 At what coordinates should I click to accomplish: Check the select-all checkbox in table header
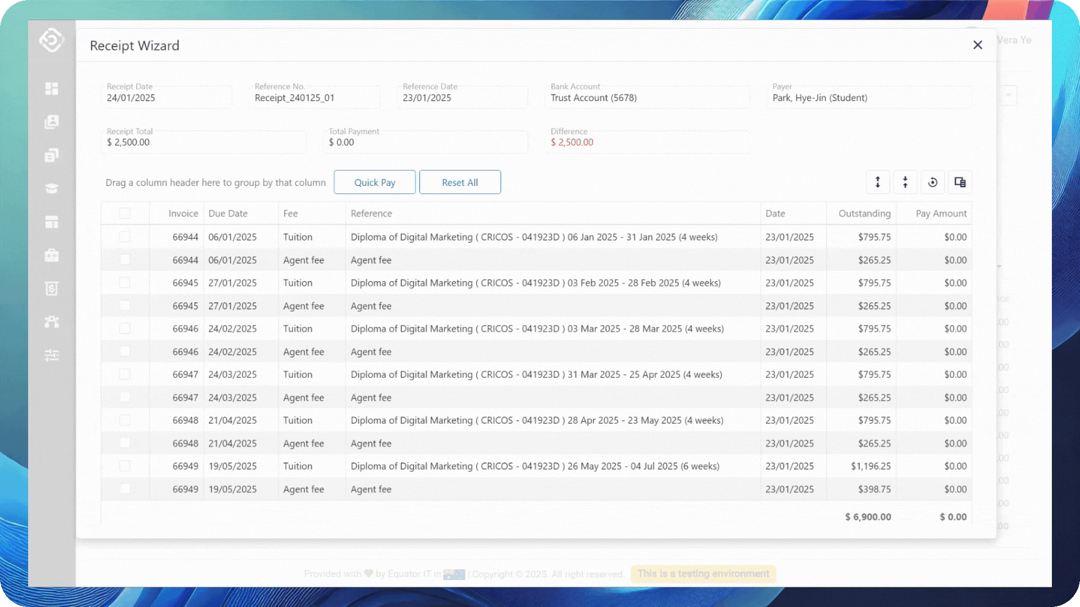(124, 213)
